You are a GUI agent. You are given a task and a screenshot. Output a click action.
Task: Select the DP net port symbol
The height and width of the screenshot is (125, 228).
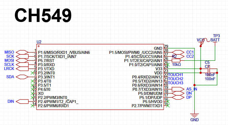click(x=178, y=97)
